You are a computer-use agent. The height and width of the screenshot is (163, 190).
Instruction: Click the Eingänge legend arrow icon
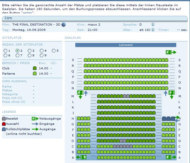[35, 124]
